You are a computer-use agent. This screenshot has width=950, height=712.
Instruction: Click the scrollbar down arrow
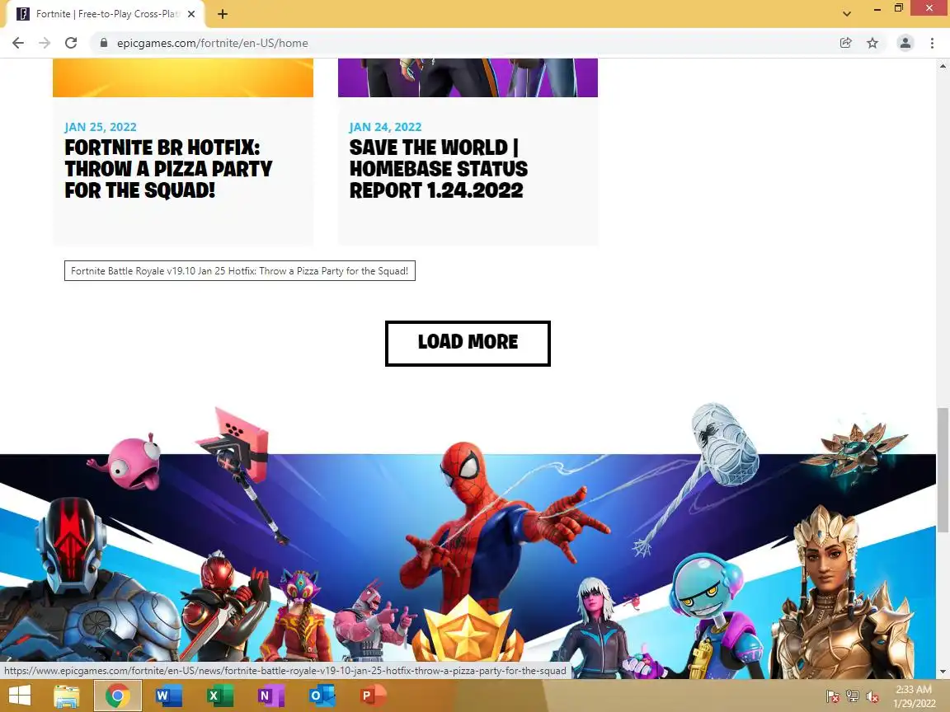point(943,672)
